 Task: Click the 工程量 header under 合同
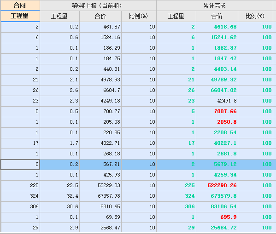(20, 16)
